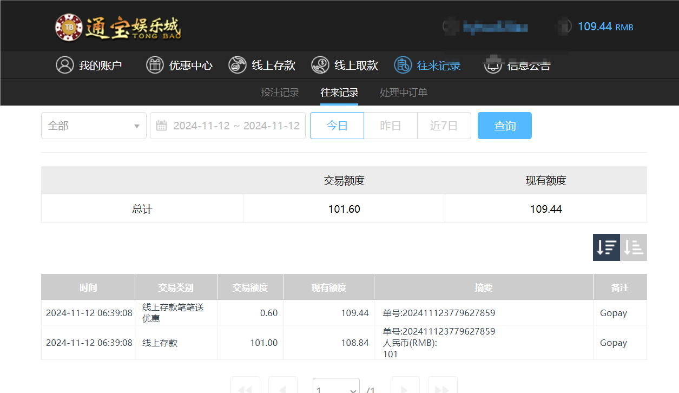Viewport: 679px width, 393px height.
Task: Open the 信息公告 announcements icon
Action: point(492,65)
